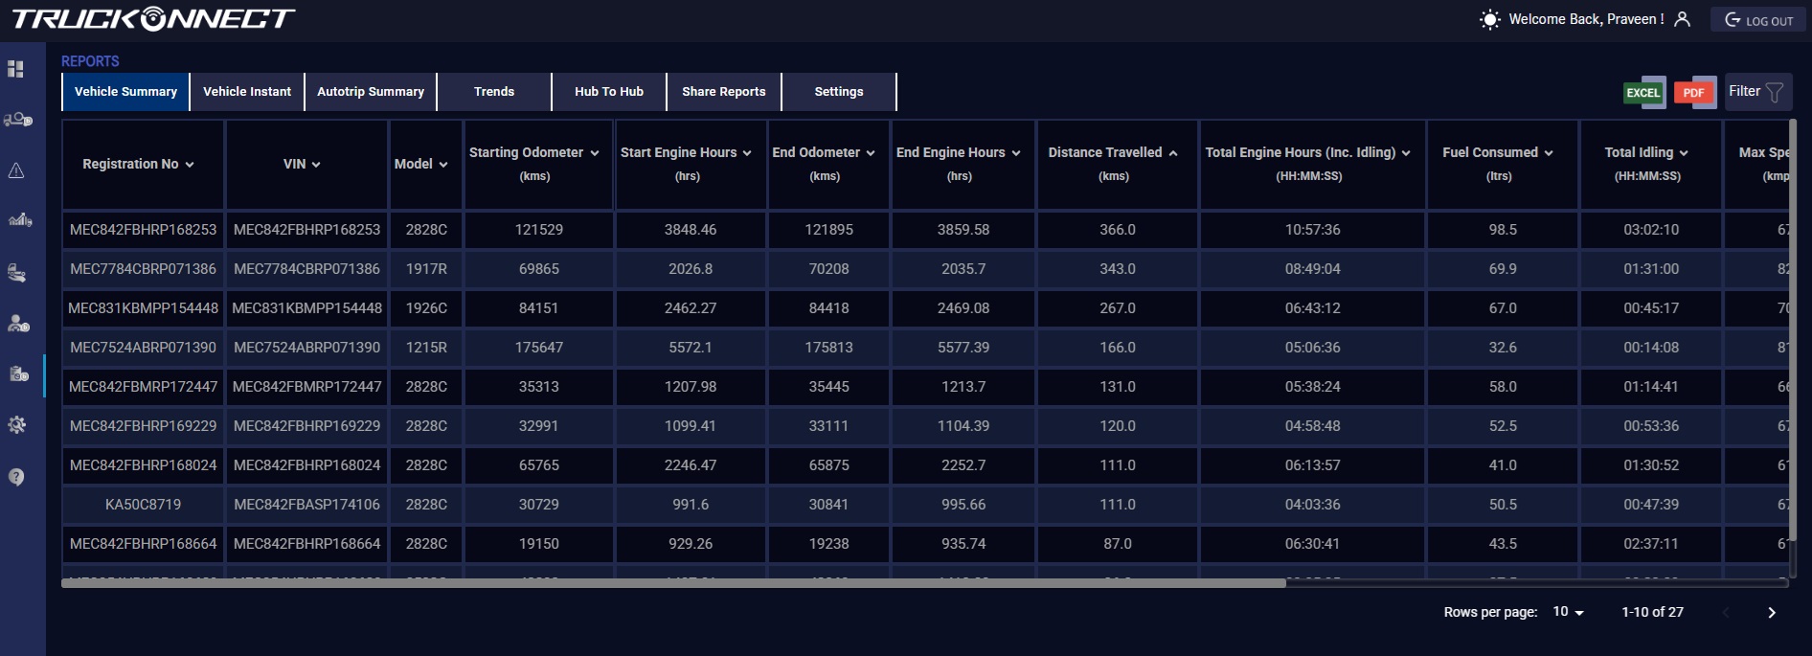The image size is (1812, 656).
Task: Sort by the Registration No column
Action: pyautogui.click(x=138, y=164)
